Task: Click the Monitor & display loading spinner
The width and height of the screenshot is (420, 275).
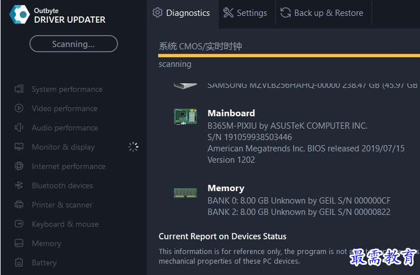Action: pos(133,147)
